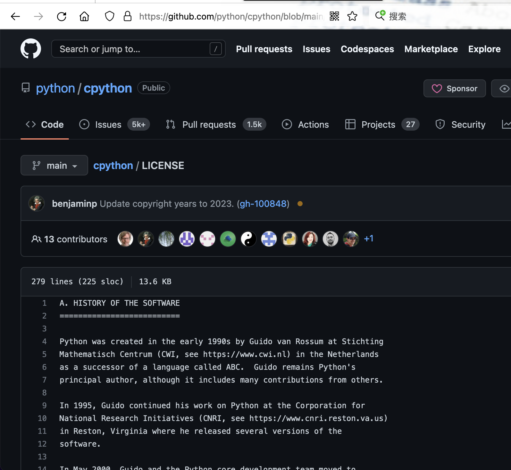Select line number 4

coord(44,341)
